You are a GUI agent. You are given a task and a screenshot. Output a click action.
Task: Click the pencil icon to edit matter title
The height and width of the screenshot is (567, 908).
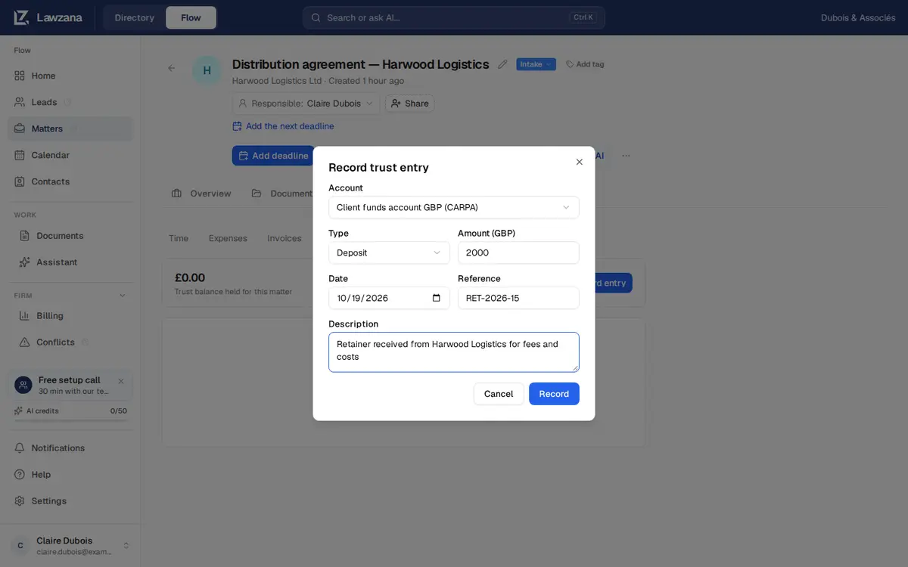pyautogui.click(x=502, y=64)
